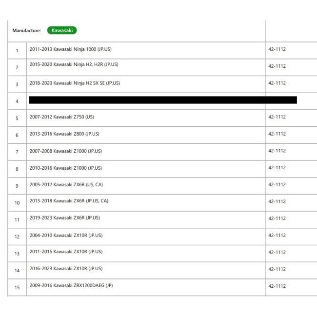Image resolution: width=317 pixels, height=317 pixels.
Task: Click the 2018-2020 Ninja H2 SX SE entry
Action: [x=75, y=83]
